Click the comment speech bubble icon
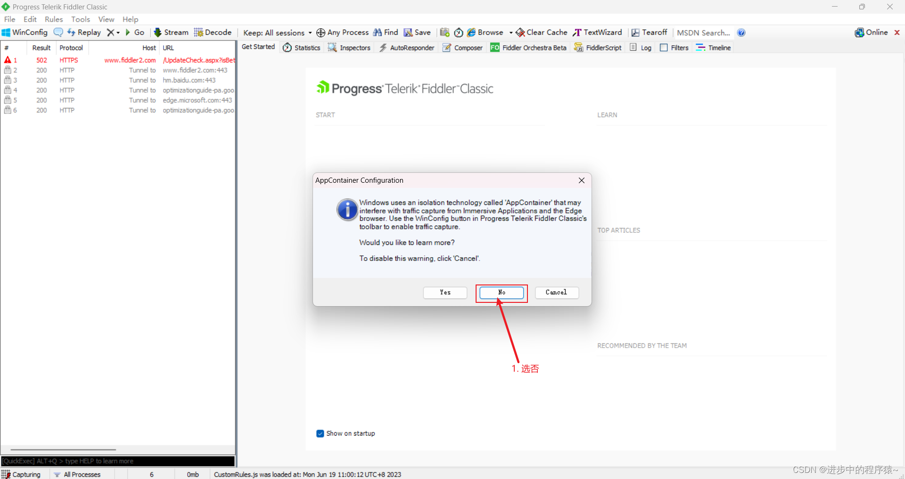Screen dimensions: 905x479 [58, 32]
